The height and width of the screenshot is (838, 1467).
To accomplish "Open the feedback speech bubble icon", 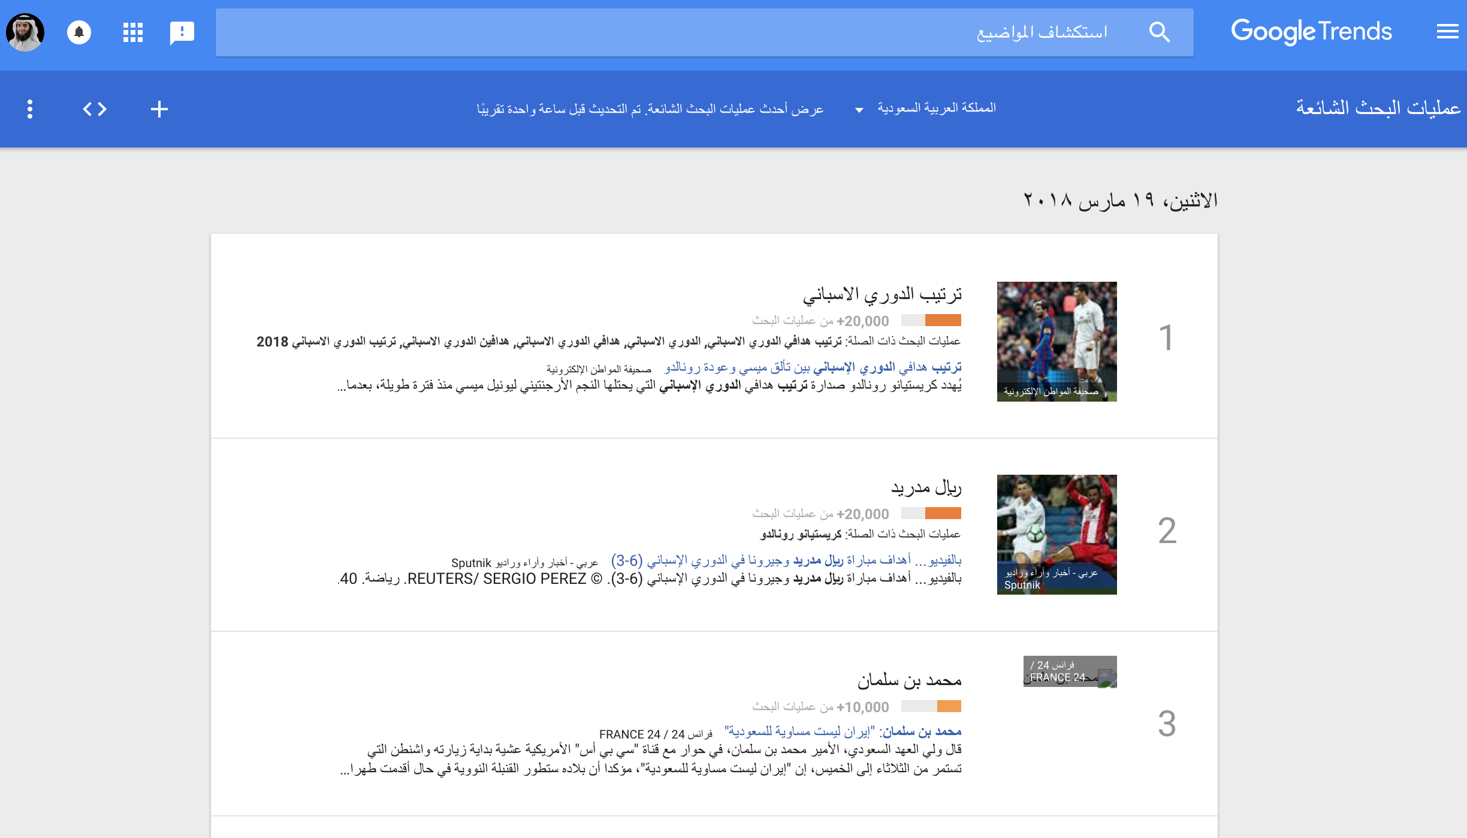I will tap(182, 32).
